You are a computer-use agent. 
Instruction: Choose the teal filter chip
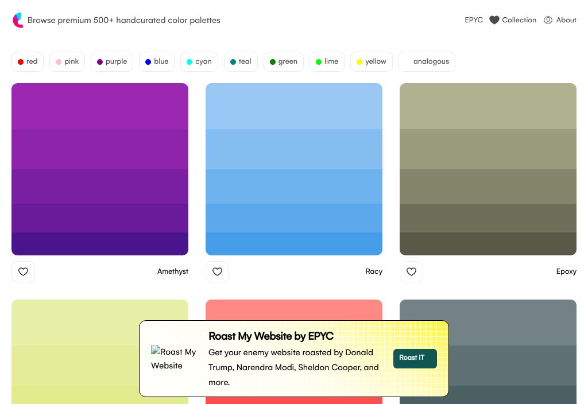pos(241,61)
